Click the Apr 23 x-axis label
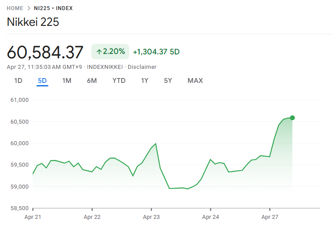The image size is (333, 225). coord(151,217)
